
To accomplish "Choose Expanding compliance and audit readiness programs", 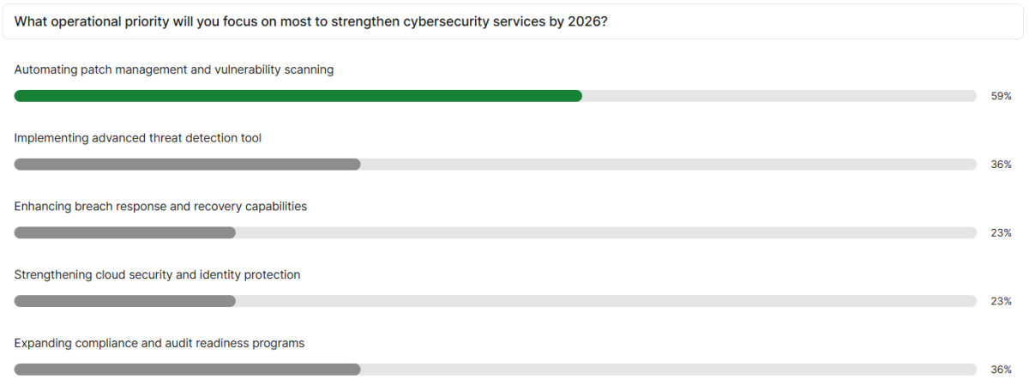I will 159,344.
